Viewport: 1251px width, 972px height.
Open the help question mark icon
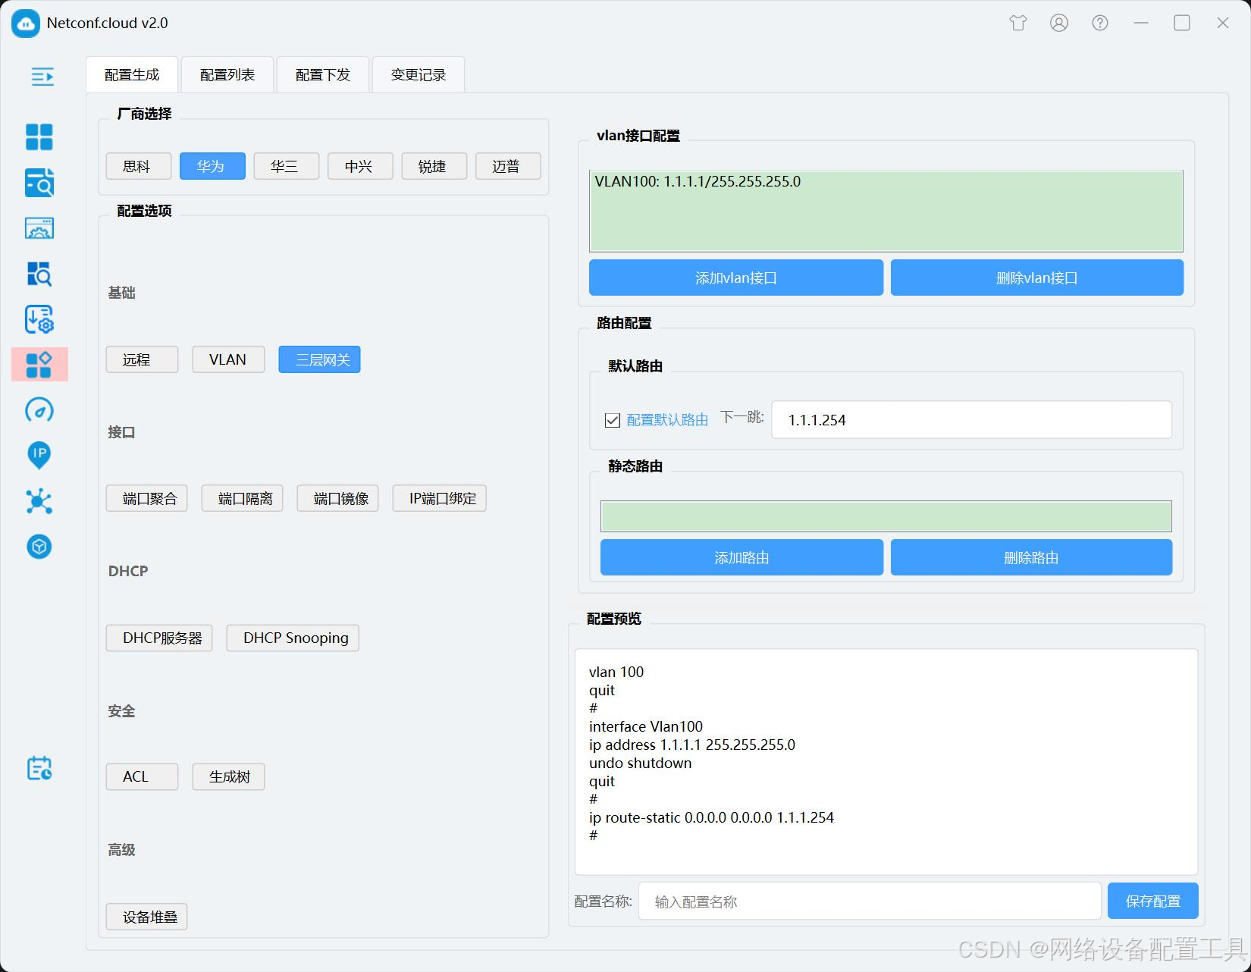coord(1100,23)
